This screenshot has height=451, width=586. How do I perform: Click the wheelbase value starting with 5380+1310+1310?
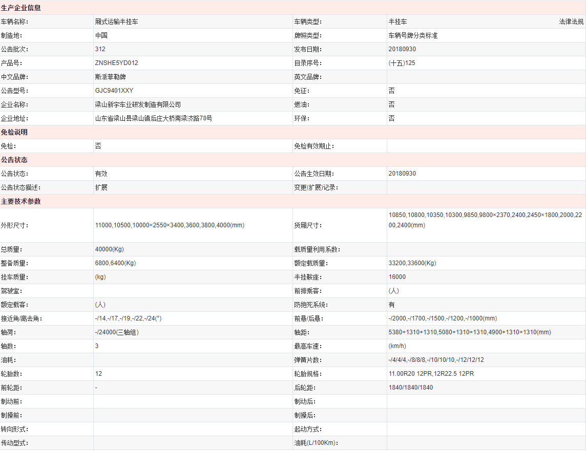(469, 332)
